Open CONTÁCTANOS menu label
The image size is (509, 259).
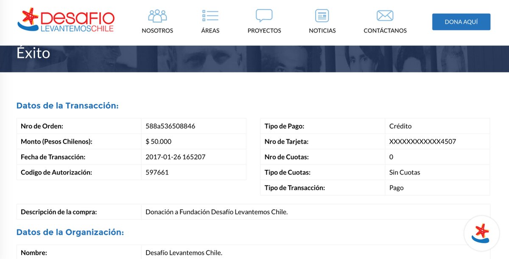(385, 31)
